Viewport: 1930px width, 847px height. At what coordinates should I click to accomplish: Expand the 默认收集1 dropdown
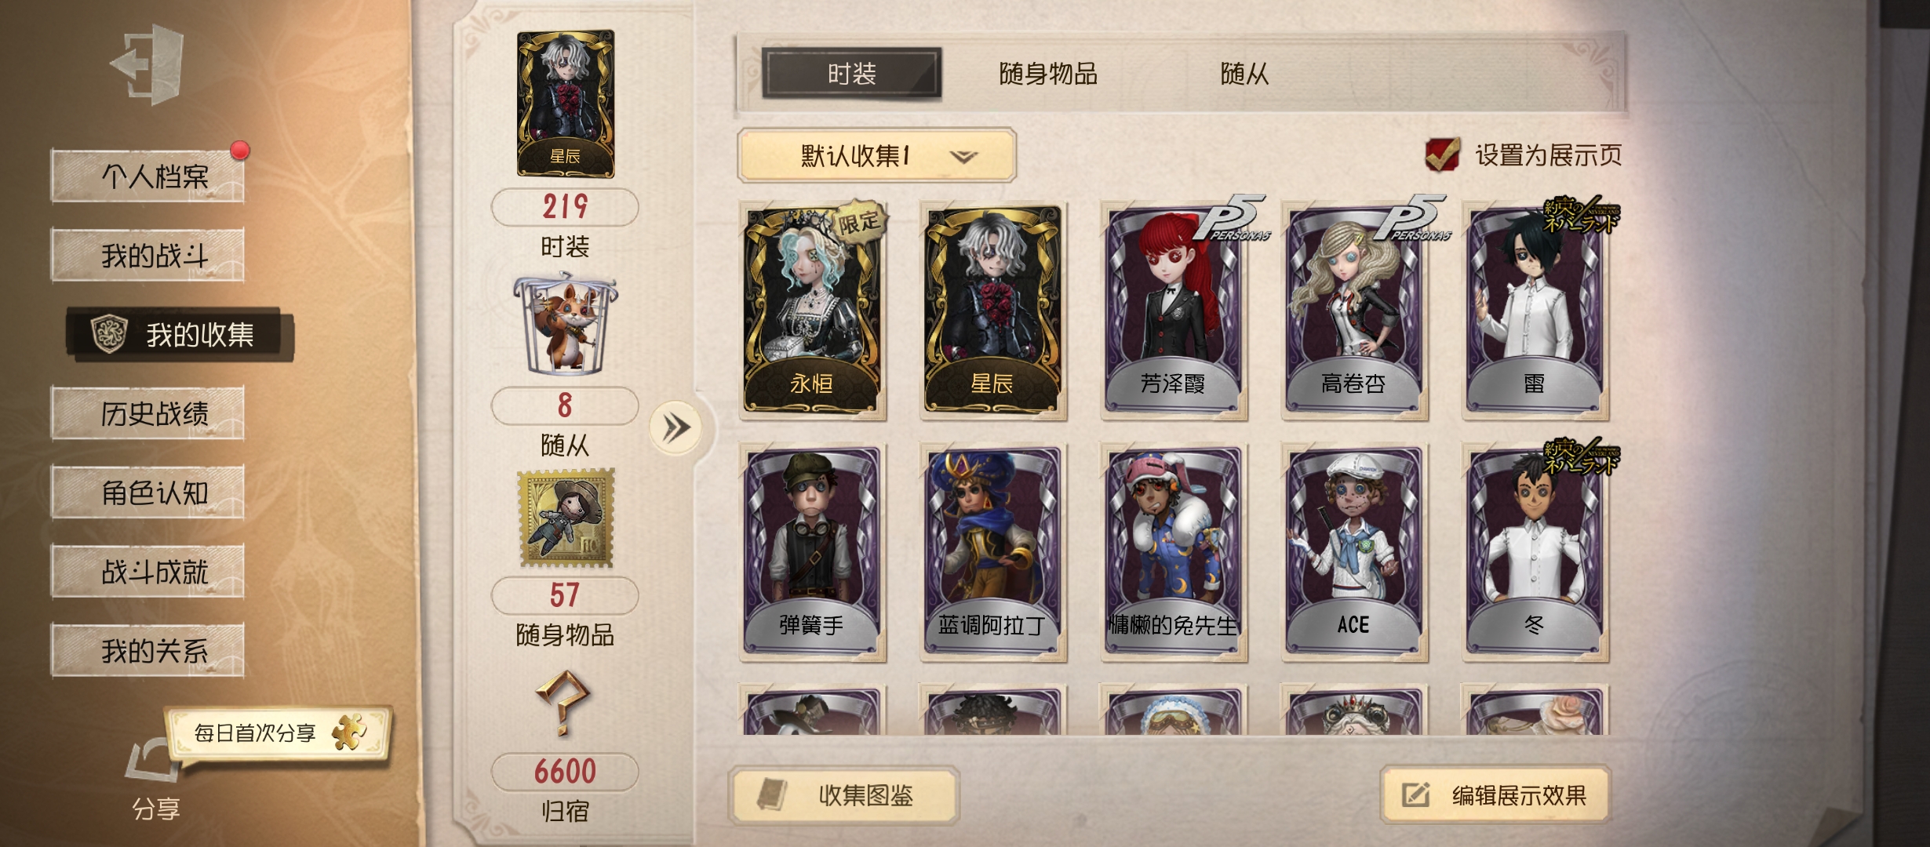[x=876, y=155]
